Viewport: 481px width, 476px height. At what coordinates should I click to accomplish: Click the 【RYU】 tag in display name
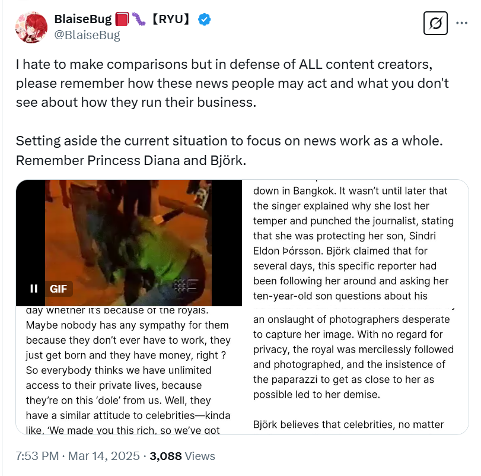coord(171,19)
